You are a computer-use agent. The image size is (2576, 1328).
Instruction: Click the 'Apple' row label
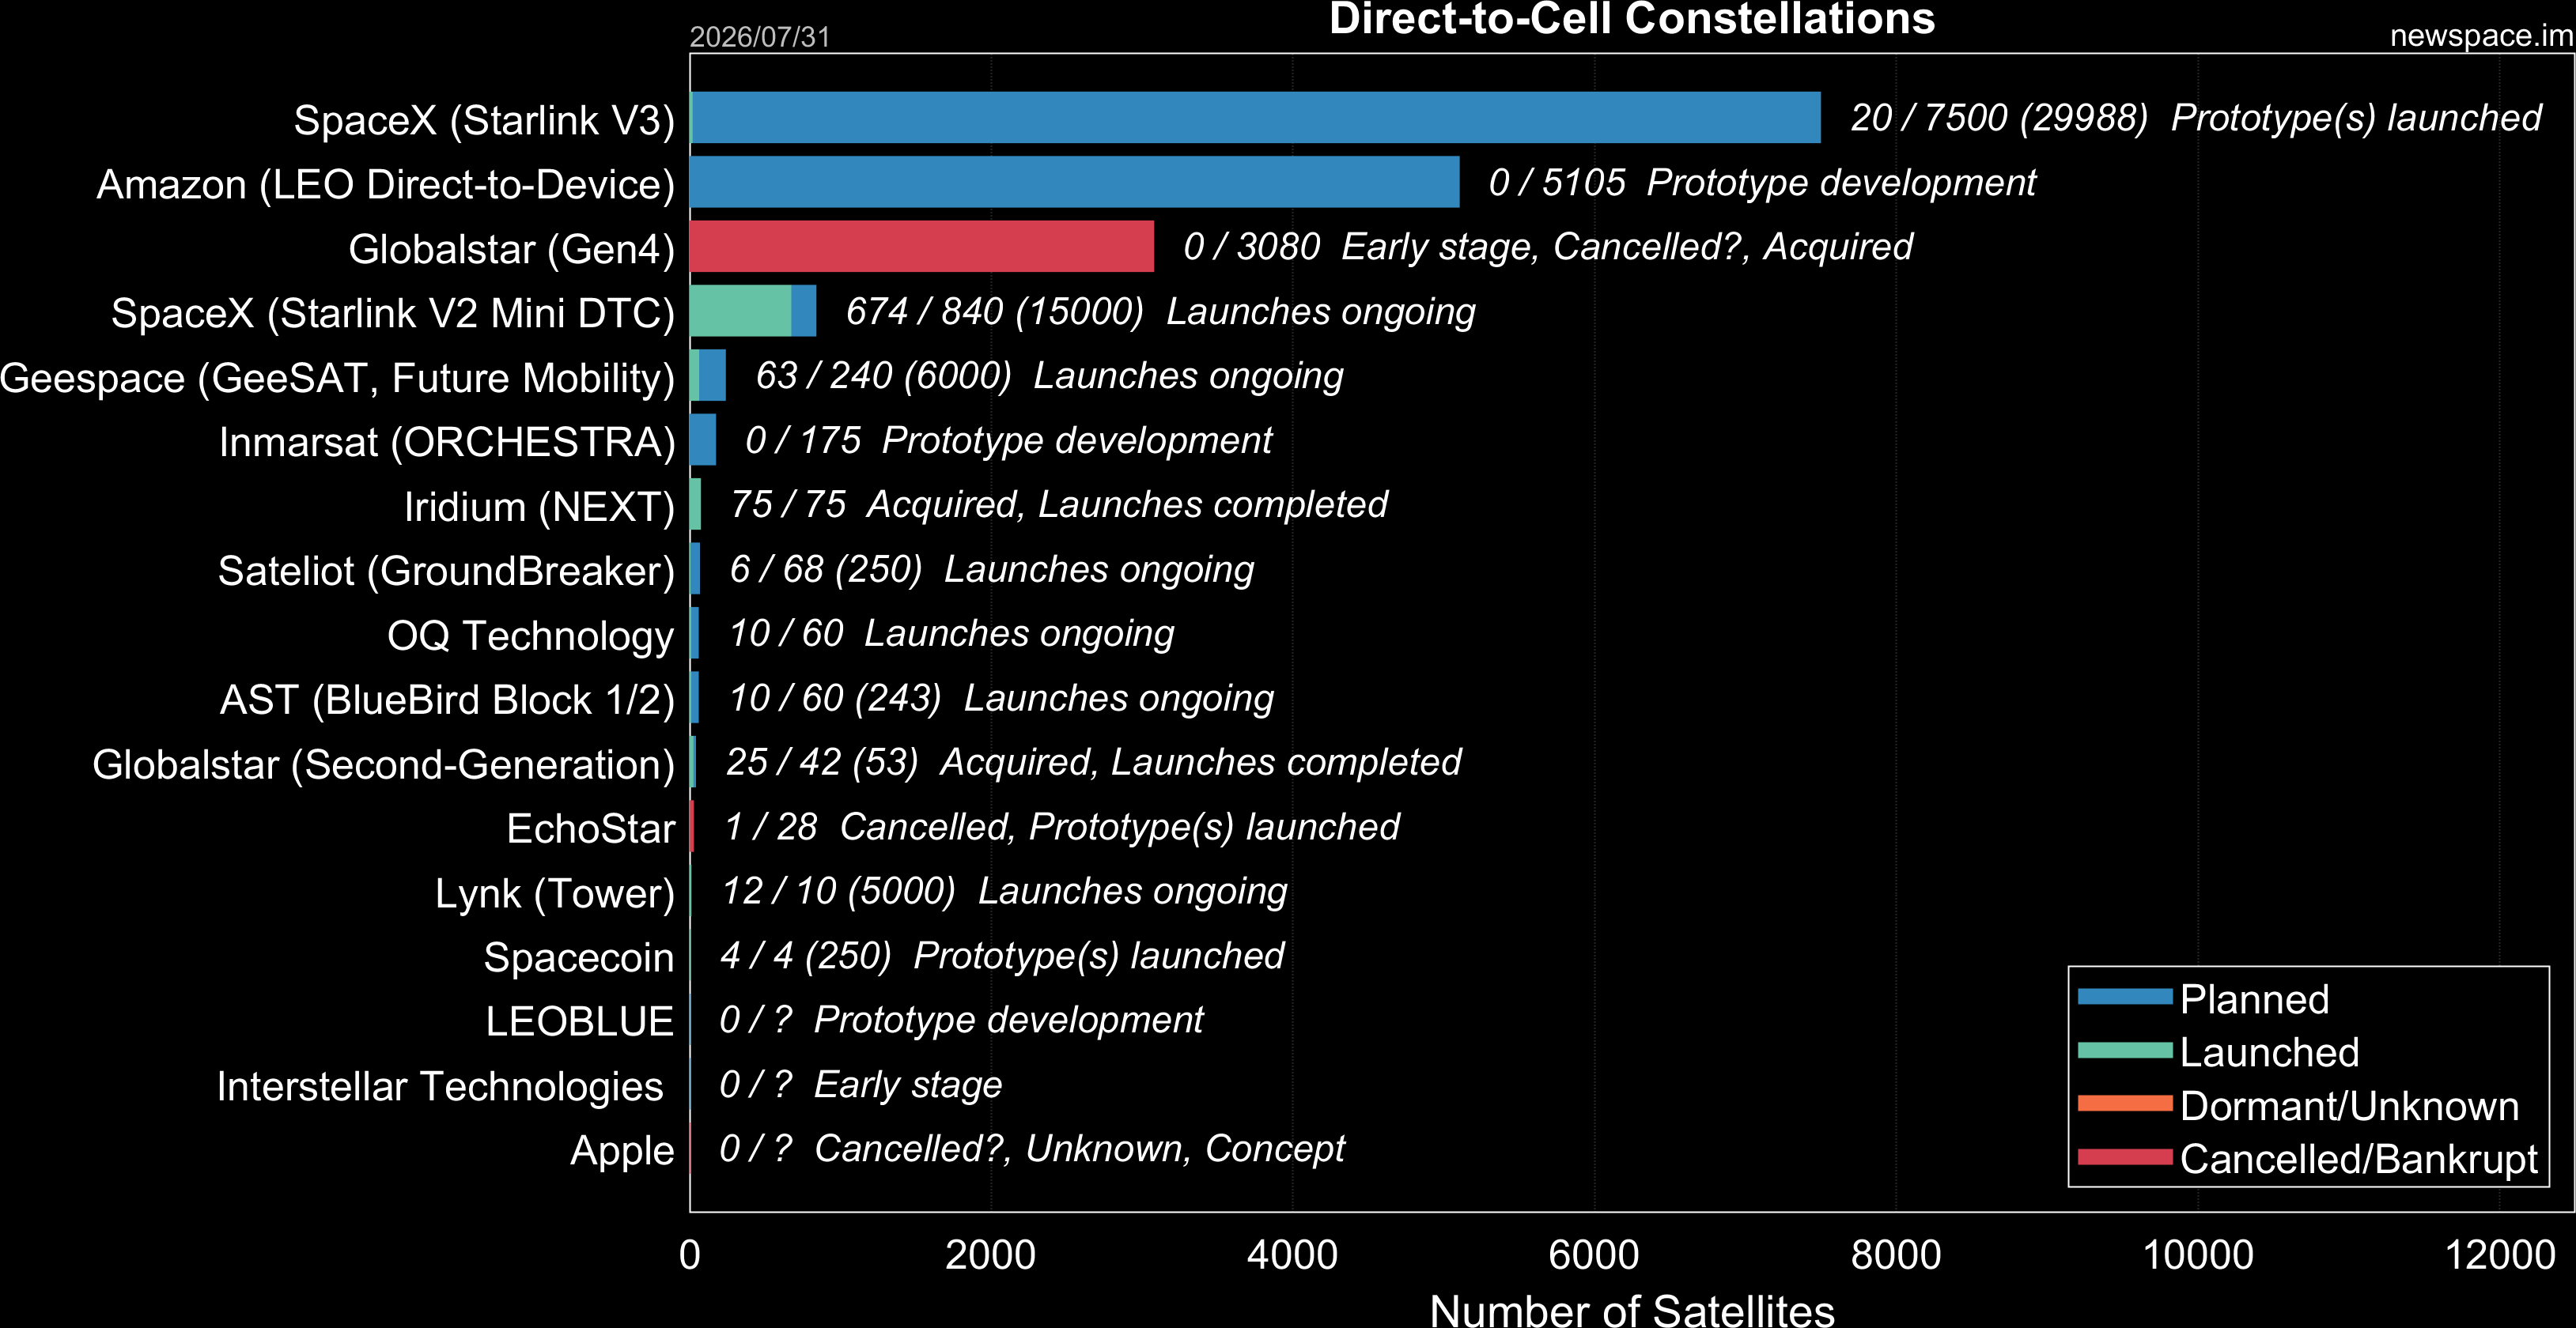(x=622, y=1151)
